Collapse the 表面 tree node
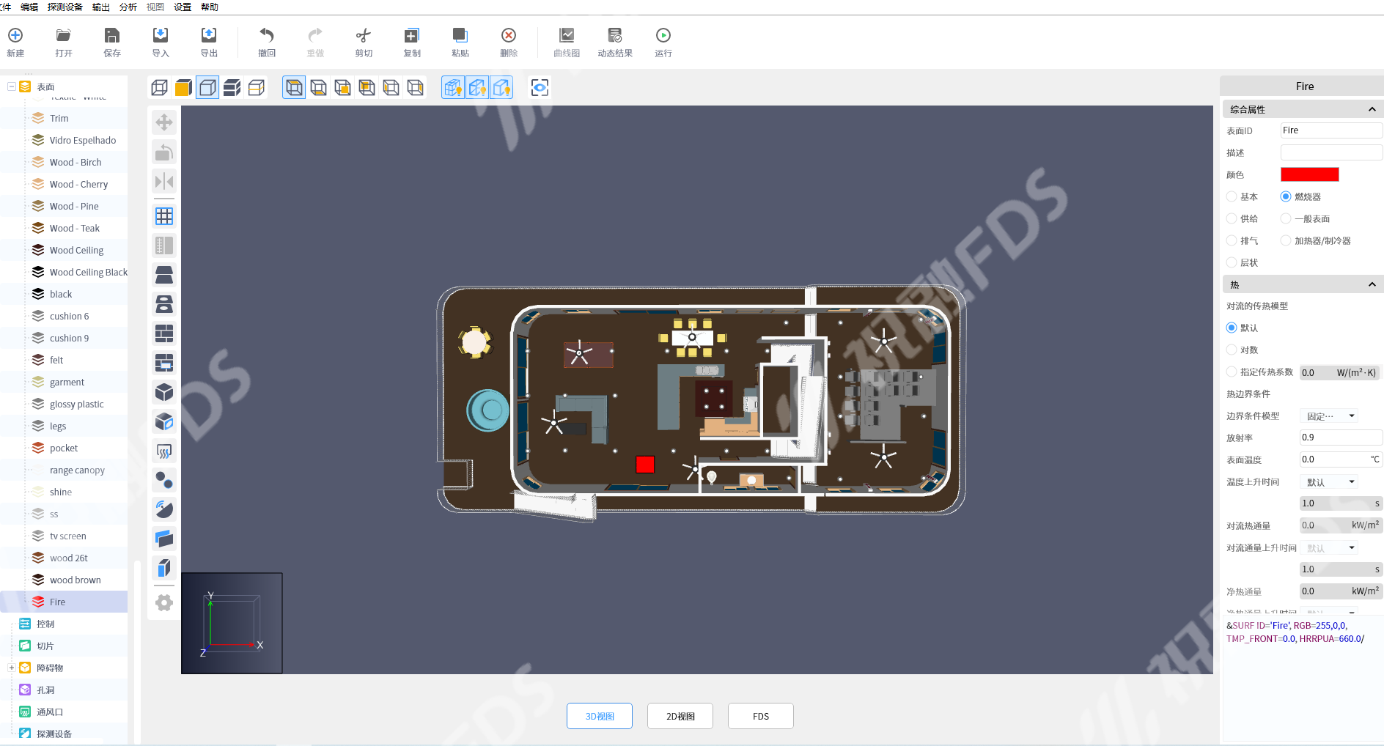Viewport: 1384px width, 746px height. pos(12,86)
